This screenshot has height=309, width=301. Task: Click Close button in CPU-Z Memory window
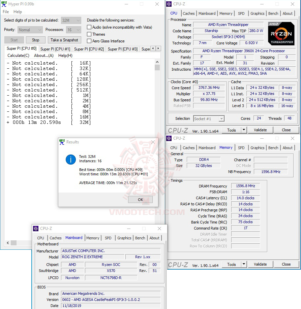(x=286, y=264)
